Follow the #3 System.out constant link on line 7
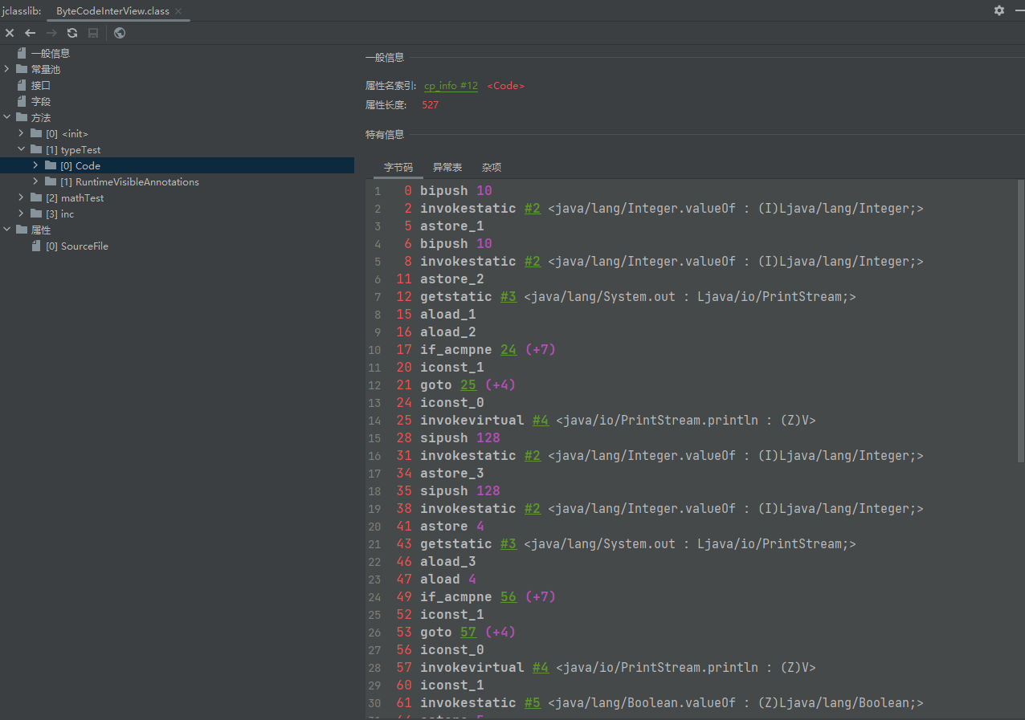The width and height of the screenshot is (1025, 720). coord(508,297)
